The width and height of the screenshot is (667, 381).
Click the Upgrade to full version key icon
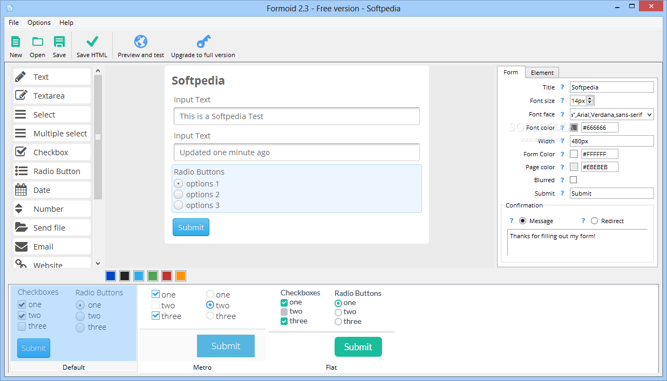(x=203, y=42)
